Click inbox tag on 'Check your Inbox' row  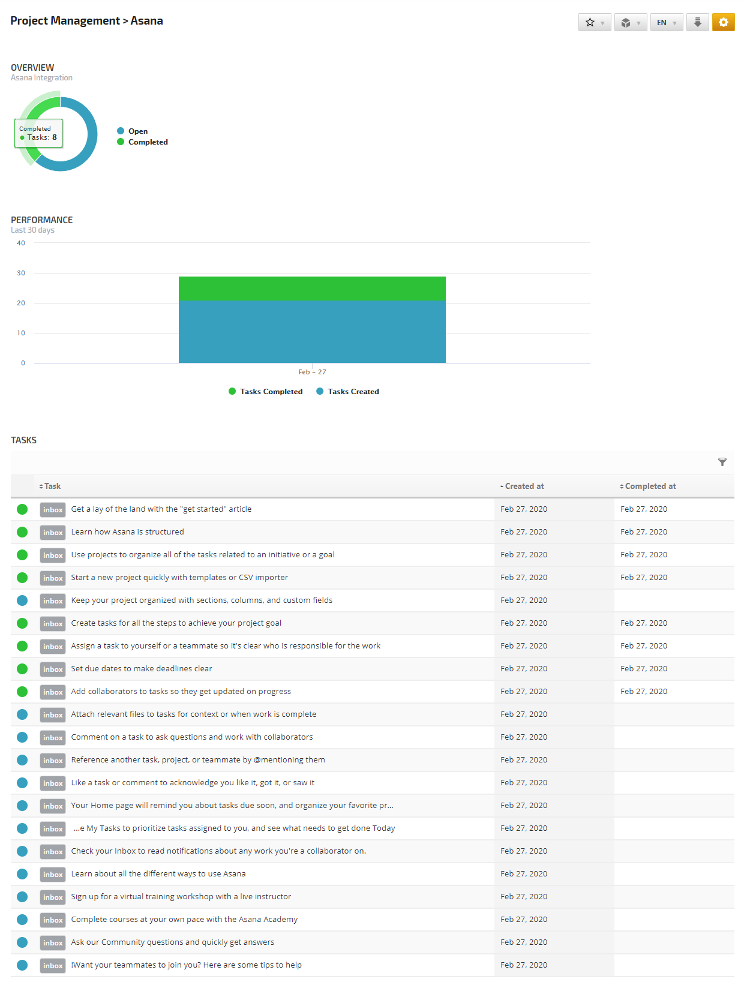click(x=53, y=852)
